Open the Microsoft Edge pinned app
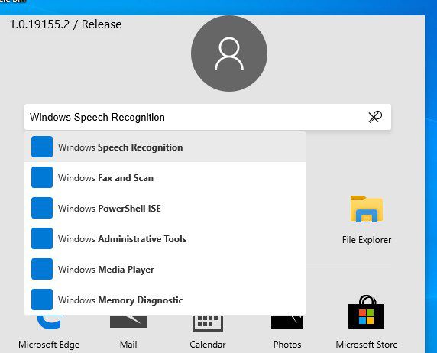The height and width of the screenshot is (353, 437). pyautogui.click(x=49, y=322)
